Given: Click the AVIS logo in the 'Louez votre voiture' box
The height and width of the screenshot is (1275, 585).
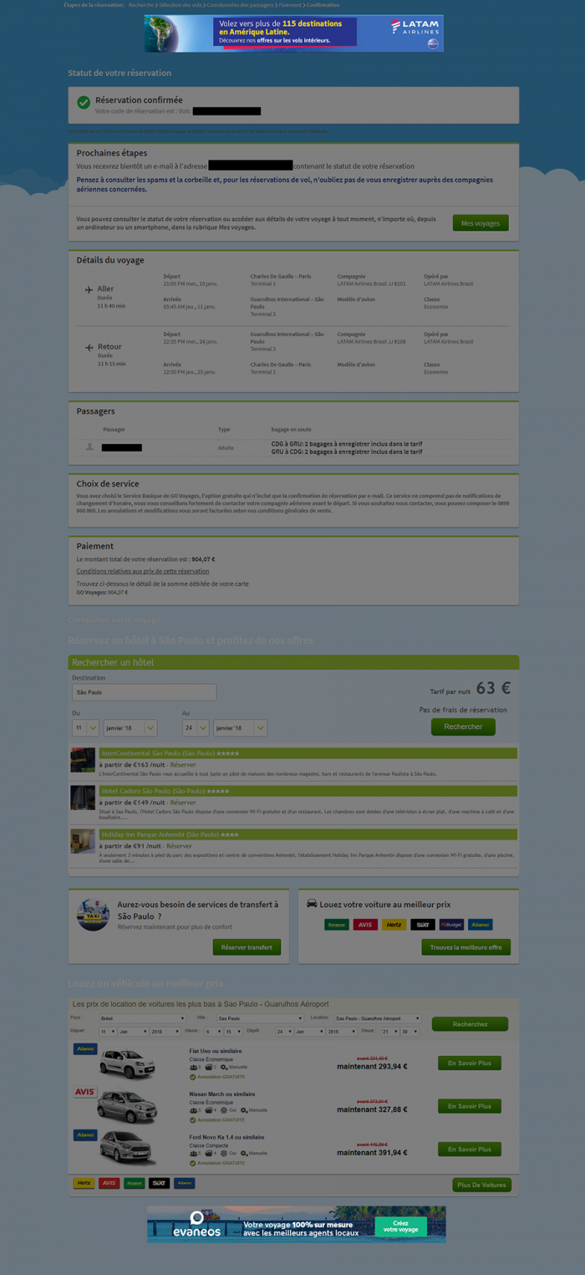Looking at the screenshot, I should pos(365,925).
